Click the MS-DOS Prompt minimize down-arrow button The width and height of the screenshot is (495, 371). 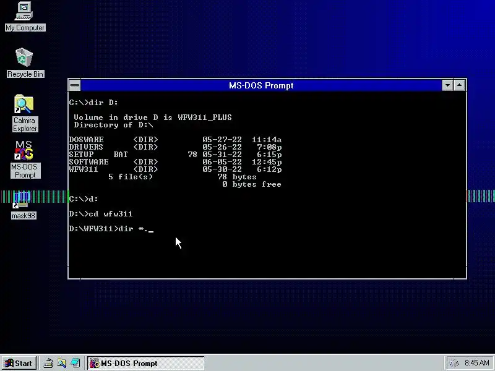[447, 85]
